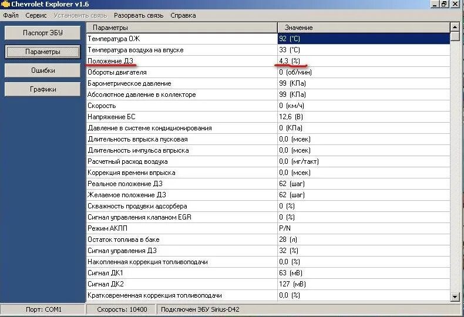Select Скважность продувки адсорбера row

point(268,206)
